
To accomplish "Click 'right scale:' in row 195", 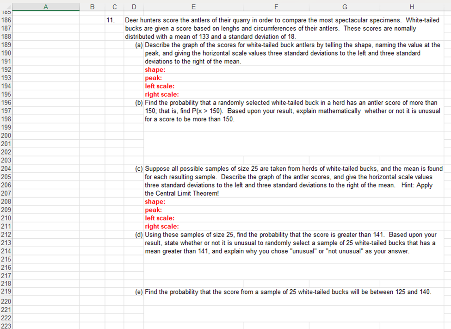I will point(161,94).
